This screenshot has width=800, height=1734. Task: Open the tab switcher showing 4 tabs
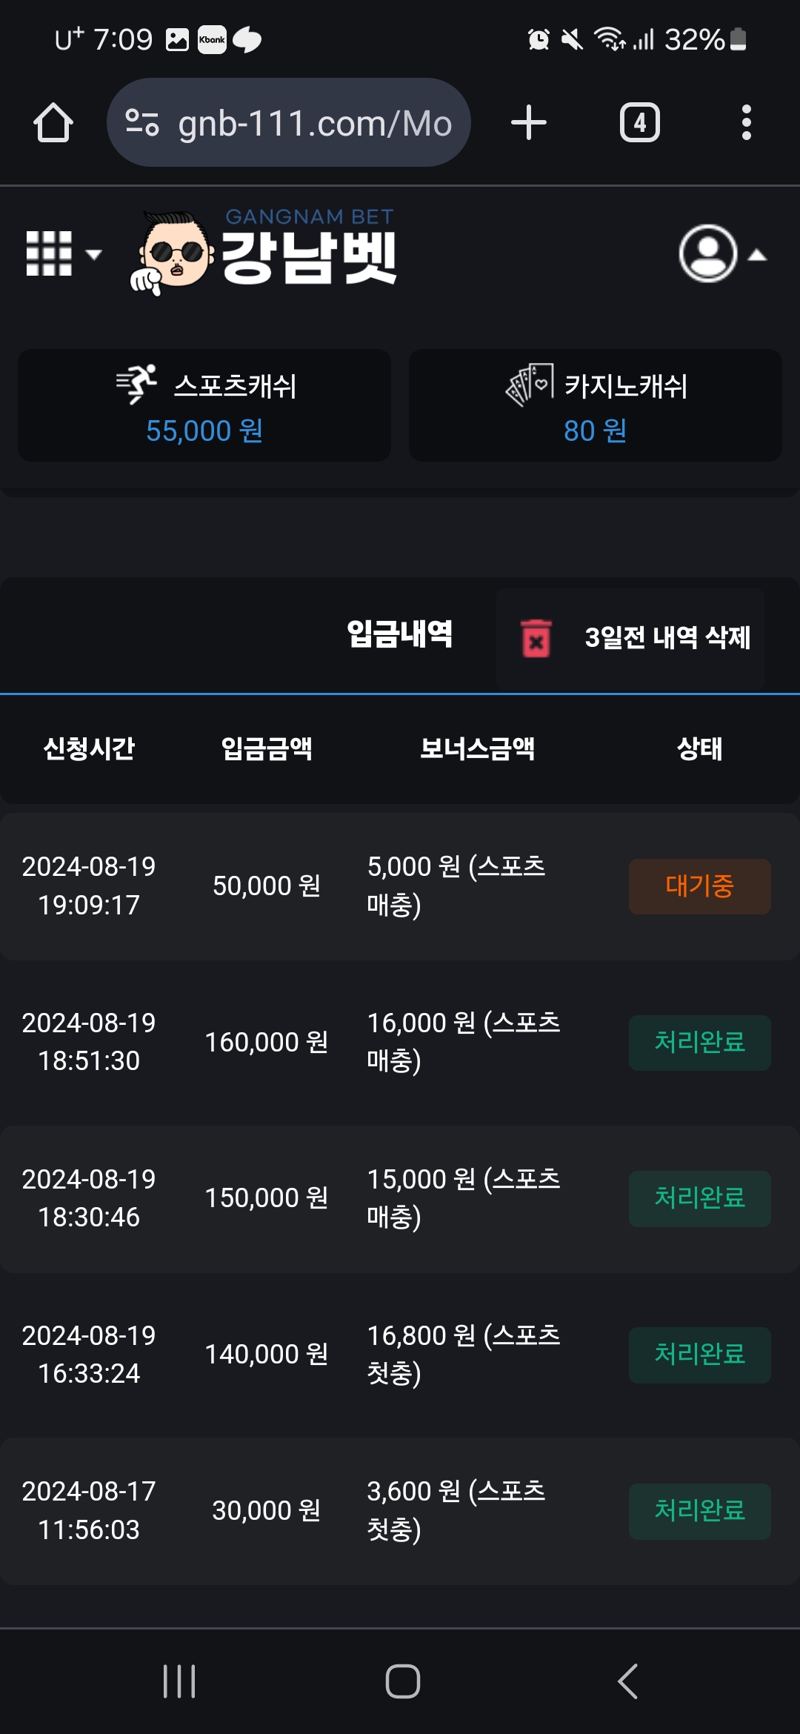click(x=639, y=123)
